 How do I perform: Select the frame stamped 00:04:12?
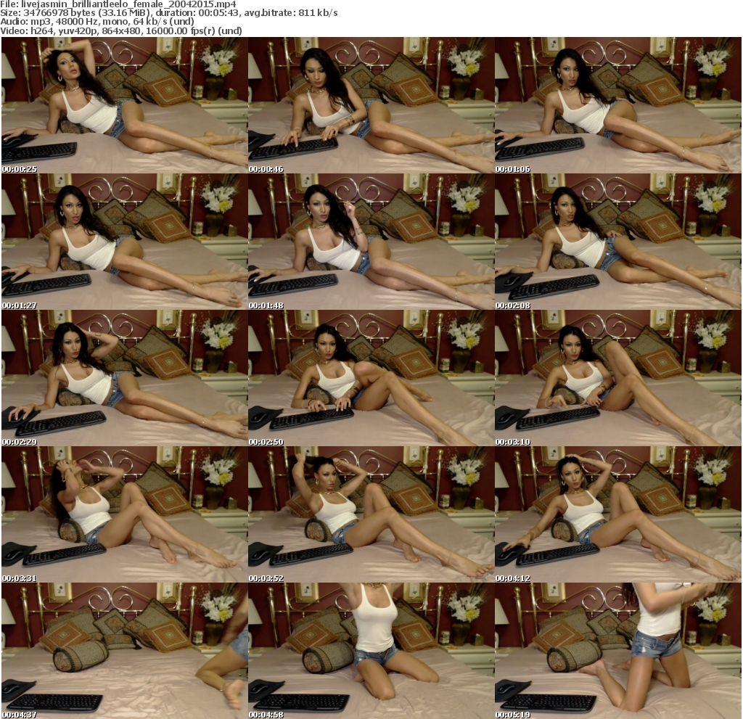tap(618, 514)
